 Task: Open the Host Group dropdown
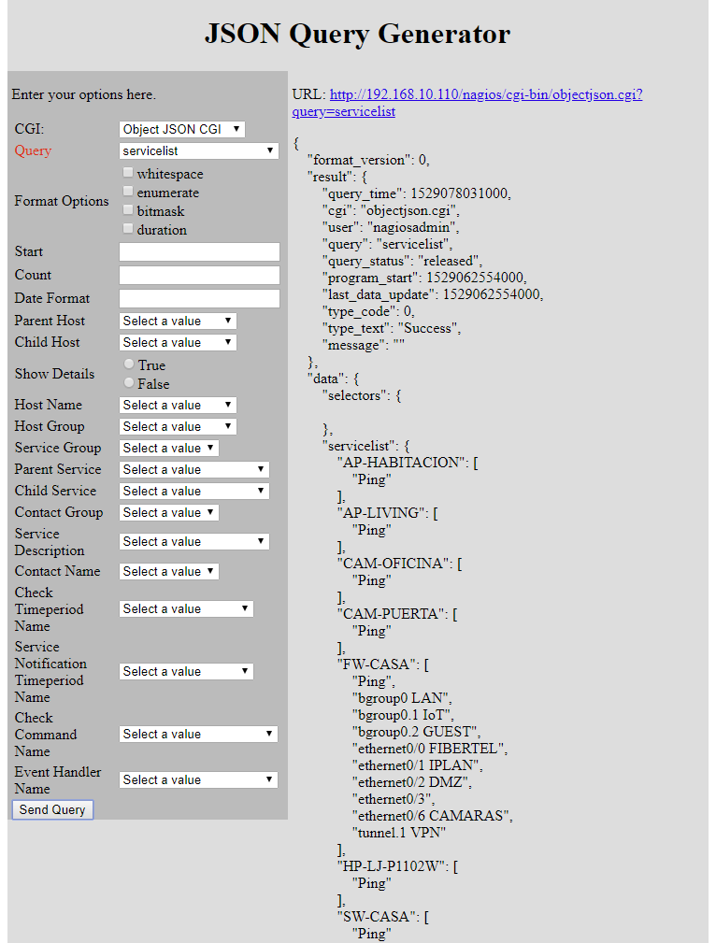click(178, 427)
